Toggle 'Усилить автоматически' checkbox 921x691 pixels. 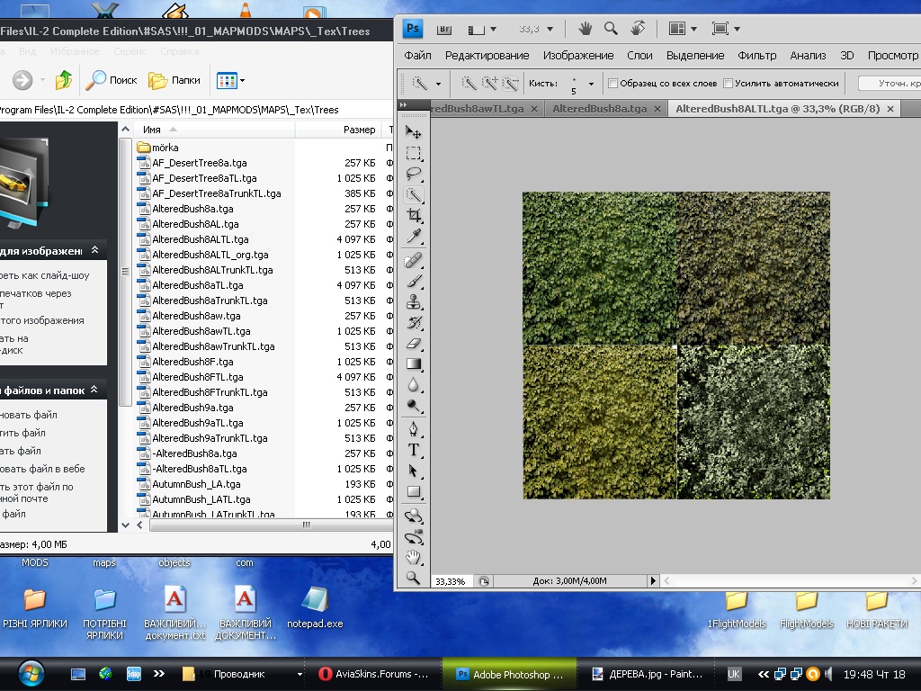[729, 84]
